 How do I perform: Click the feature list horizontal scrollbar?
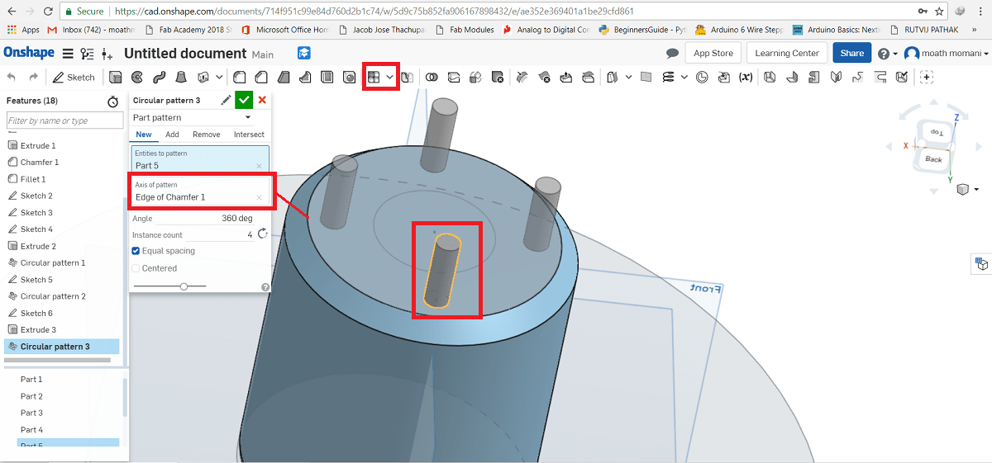[57, 360]
